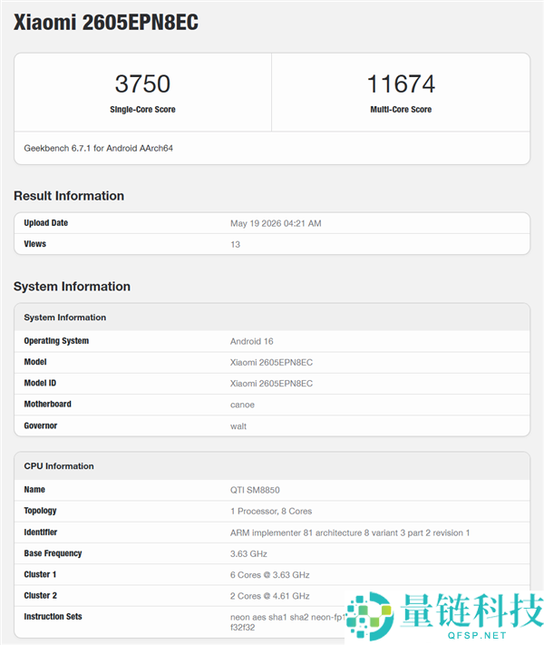The height and width of the screenshot is (645, 544).
Task: Select the 2 Cores @ 4.61 GHz value
Action: (x=270, y=596)
